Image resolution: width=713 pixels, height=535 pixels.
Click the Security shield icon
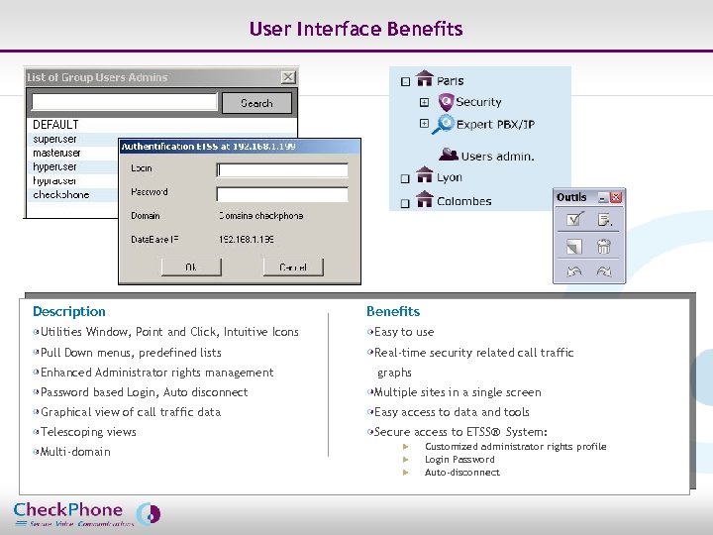point(446,102)
